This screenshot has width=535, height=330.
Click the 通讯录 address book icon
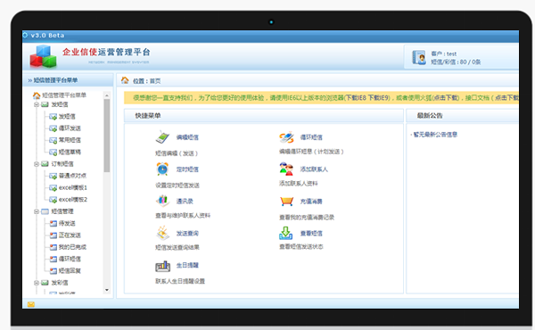(163, 201)
